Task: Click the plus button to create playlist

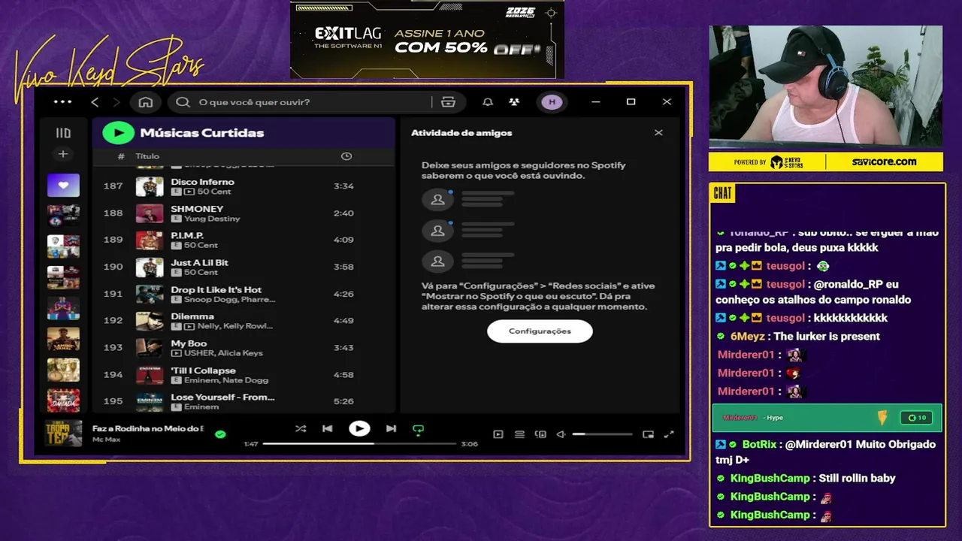Action: tap(63, 154)
